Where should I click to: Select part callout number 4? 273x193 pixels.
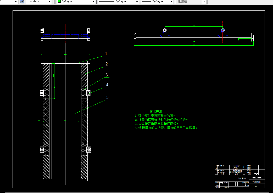pyautogui.click(x=107, y=85)
